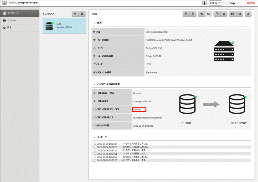
Task: Open the fsep user account dropdown
Action: [x=234, y=3]
